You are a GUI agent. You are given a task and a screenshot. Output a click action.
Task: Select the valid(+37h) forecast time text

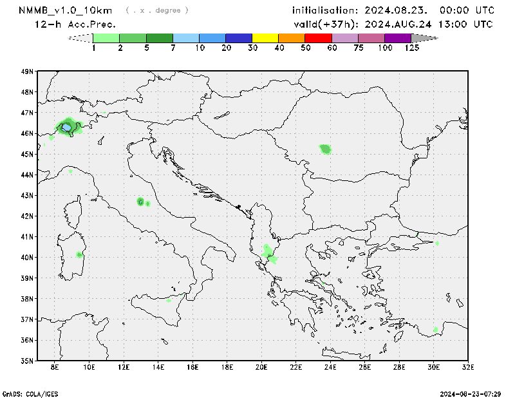tap(393, 24)
